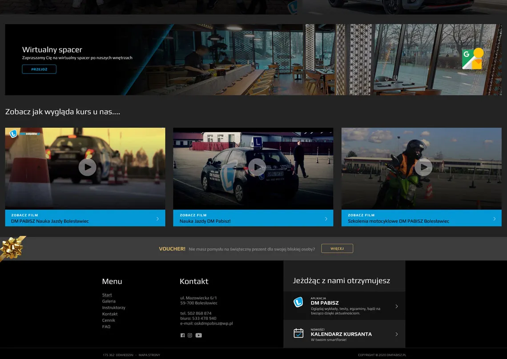Click the Google Street View icon
This screenshot has height=359, width=507.
pyautogui.click(x=472, y=59)
